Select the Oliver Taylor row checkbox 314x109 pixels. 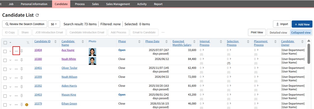point(5,69)
